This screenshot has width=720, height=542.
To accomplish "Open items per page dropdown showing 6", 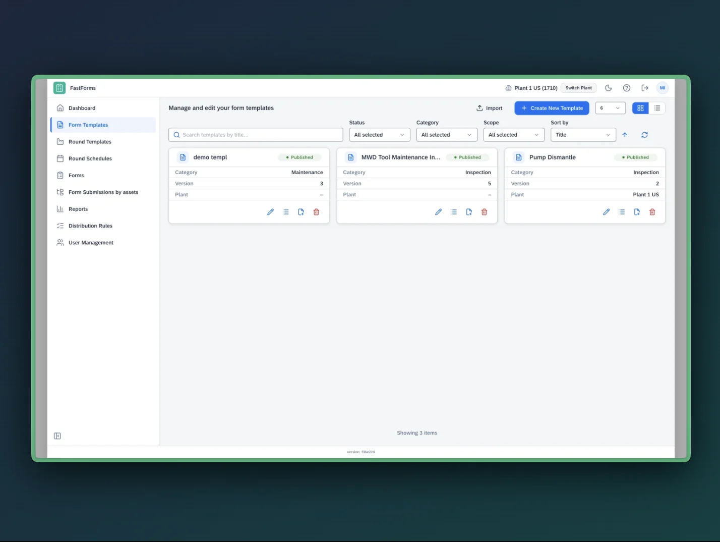I will tap(610, 108).
